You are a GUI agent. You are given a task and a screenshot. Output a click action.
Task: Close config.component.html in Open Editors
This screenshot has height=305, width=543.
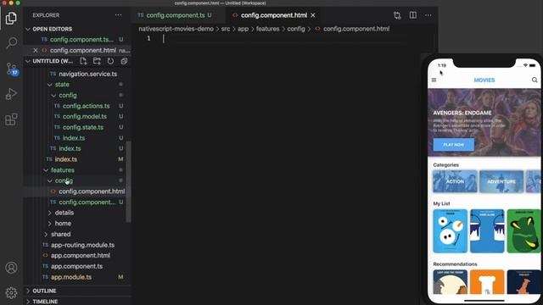tap(36, 51)
